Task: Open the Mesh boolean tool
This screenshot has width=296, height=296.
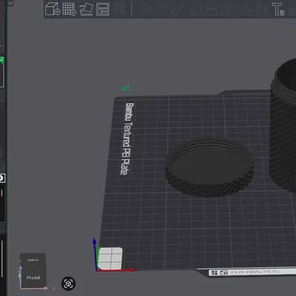Action: (228, 10)
